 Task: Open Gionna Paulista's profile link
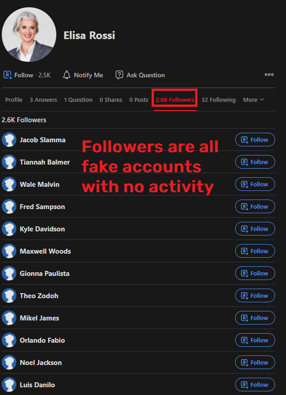click(x=44, y=274)
